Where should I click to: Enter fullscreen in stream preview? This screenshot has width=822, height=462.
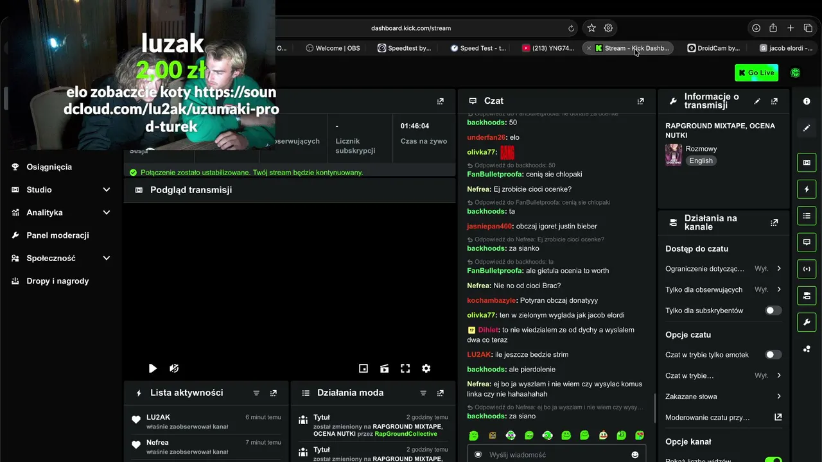[x=405, y=368]
